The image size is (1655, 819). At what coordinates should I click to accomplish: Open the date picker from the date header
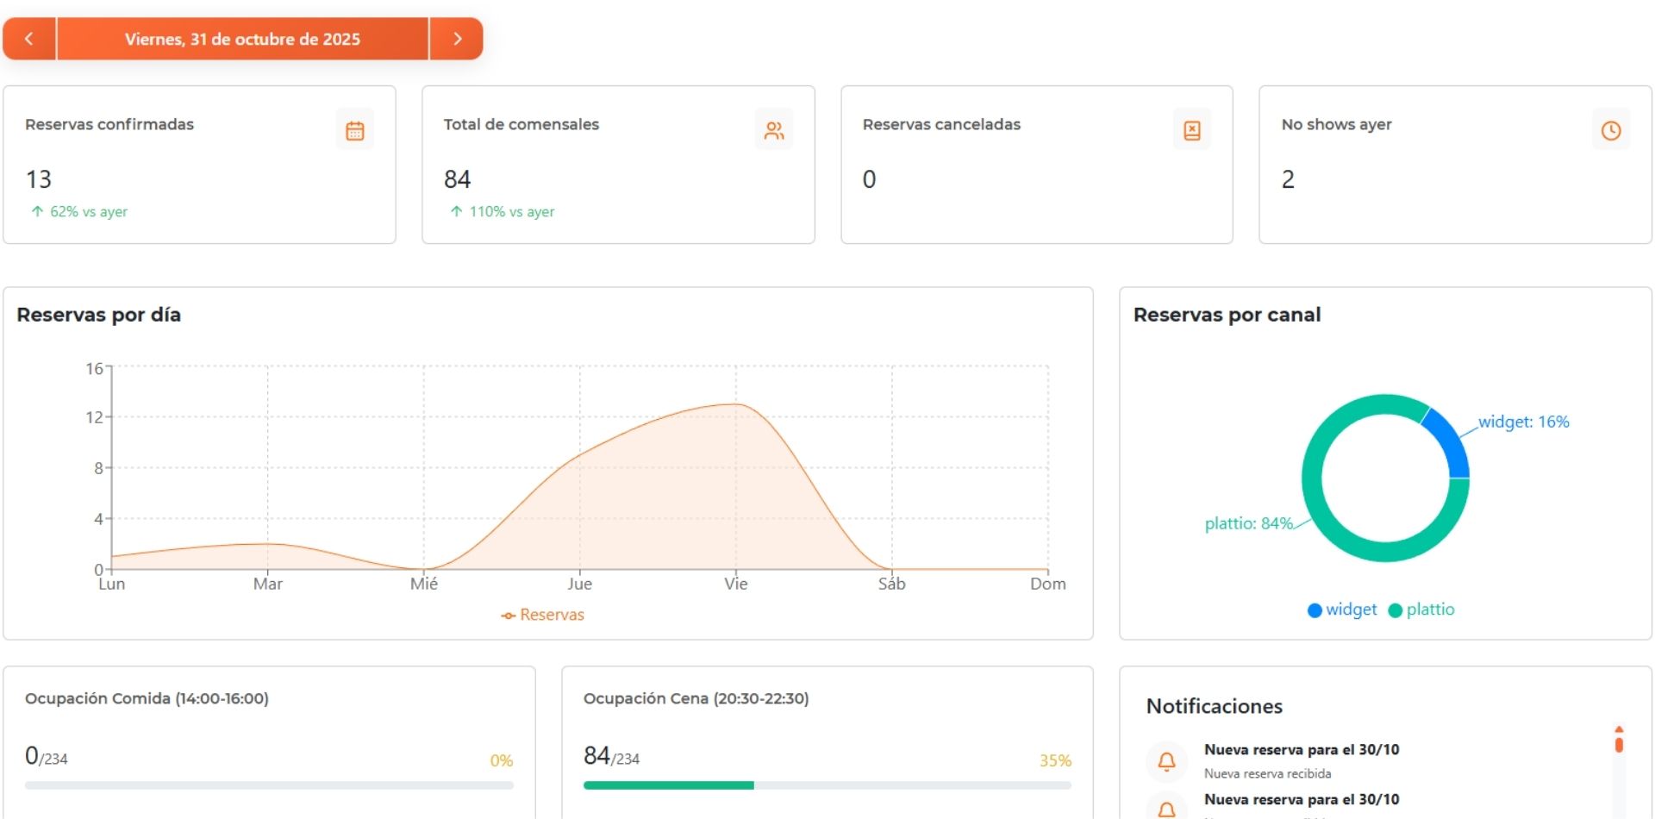coord(242,38)
